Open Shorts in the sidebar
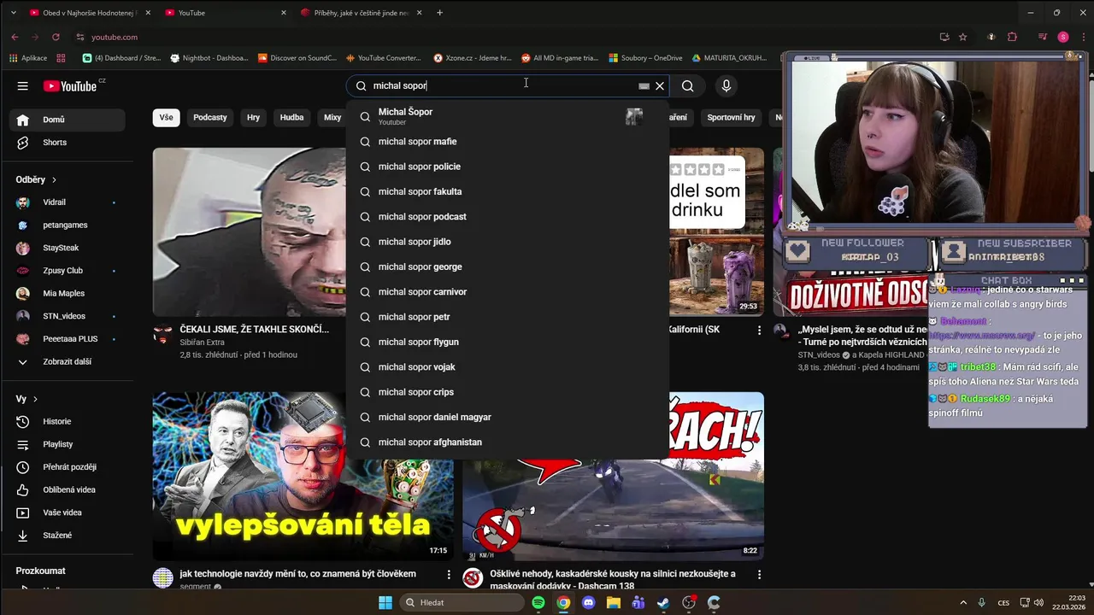Image resolution: width=1094 pixels, height=615 pixels. 67,143
